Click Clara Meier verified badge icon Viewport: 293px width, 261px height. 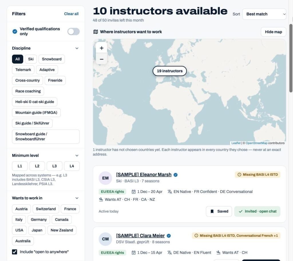point(169,236)
